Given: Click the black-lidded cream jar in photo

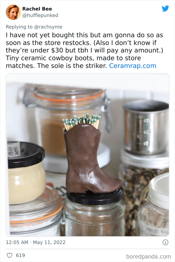Looking at the screenshot, I should [x=26, y=173].
